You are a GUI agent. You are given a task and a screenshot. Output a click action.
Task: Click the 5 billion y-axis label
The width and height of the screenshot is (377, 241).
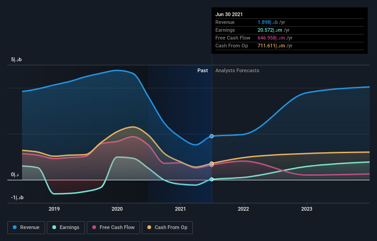[x=17, y=59]
